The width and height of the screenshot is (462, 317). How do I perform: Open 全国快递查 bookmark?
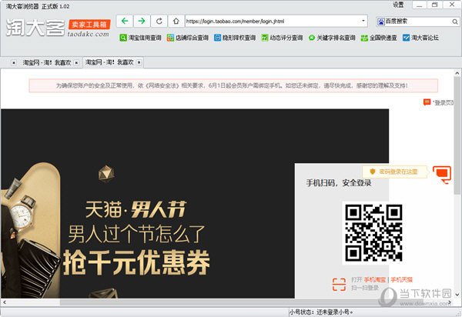click(x=379, y=38)
